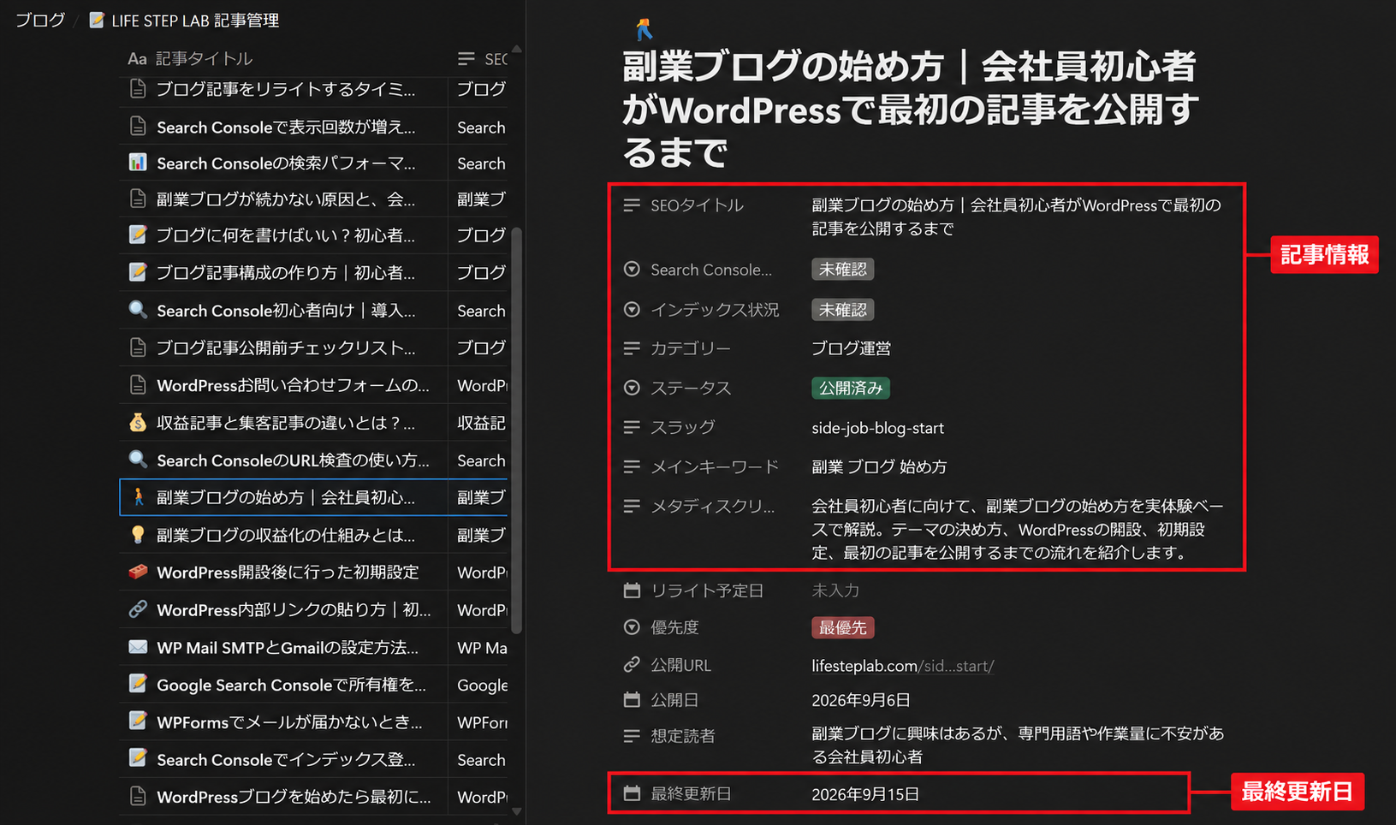1396x825 pixels.
Task: Open the インデックス状況 未確認 dropdown
Action: [842, 310]
